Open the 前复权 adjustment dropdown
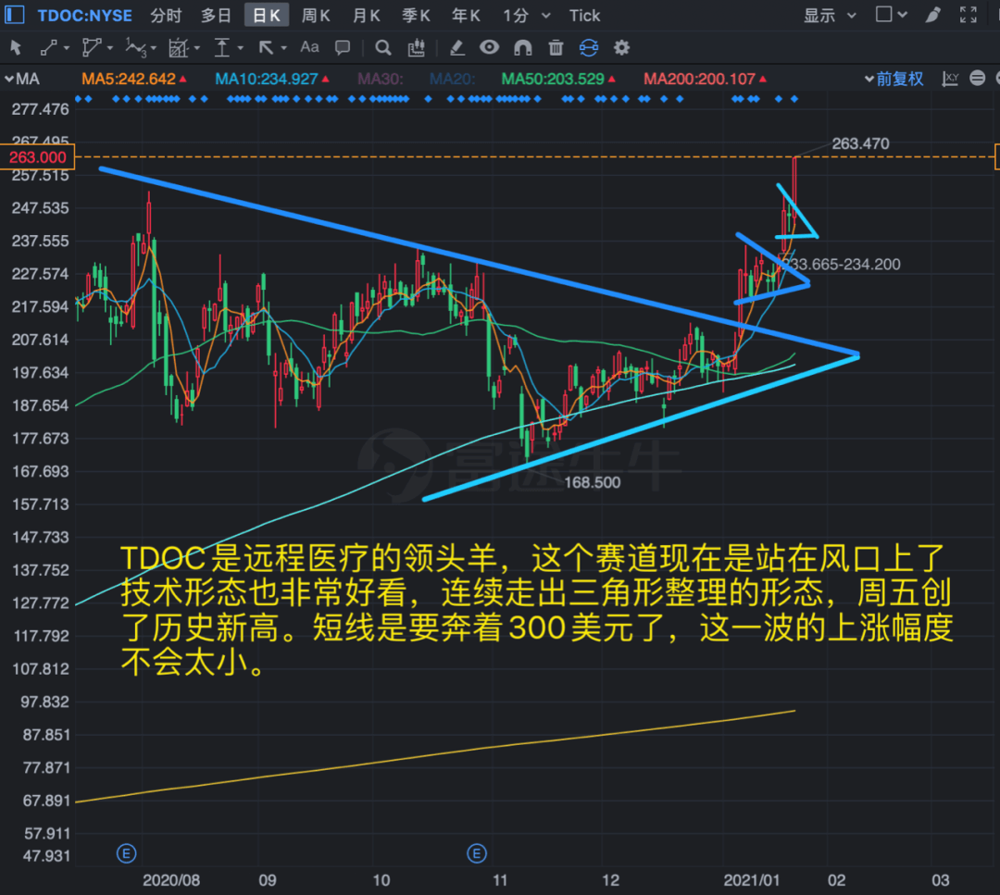The height and width of the screenshot is (895, 1000). (894, 79)
